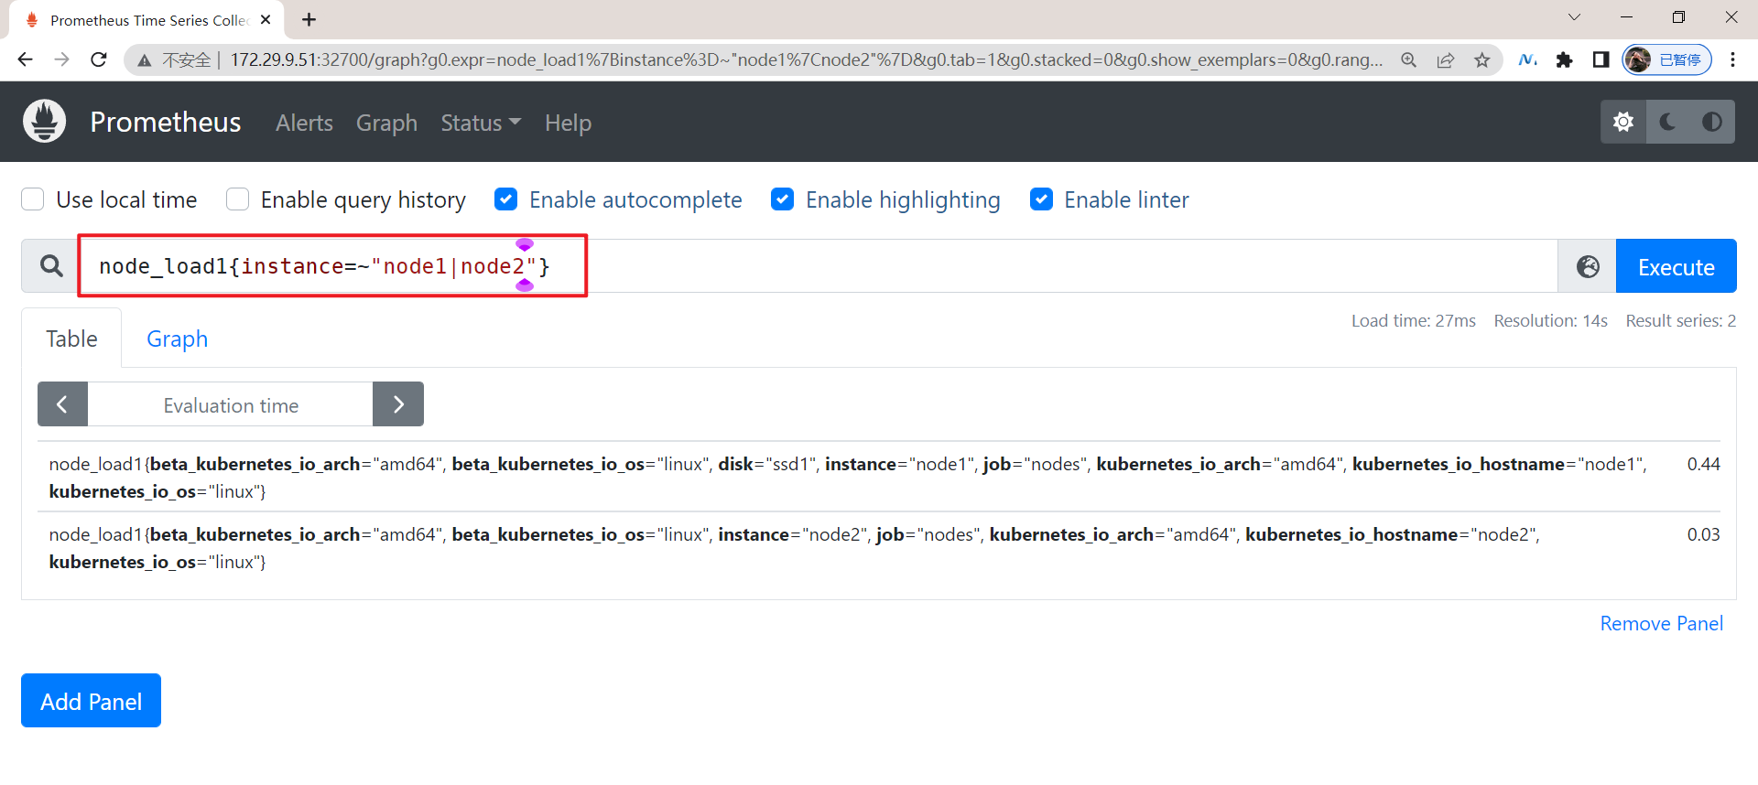Select browser-preferred theme half-circle icon
Image resolution: width=1758 pixels, height=785 pixels.
(x=1711, y=122)
